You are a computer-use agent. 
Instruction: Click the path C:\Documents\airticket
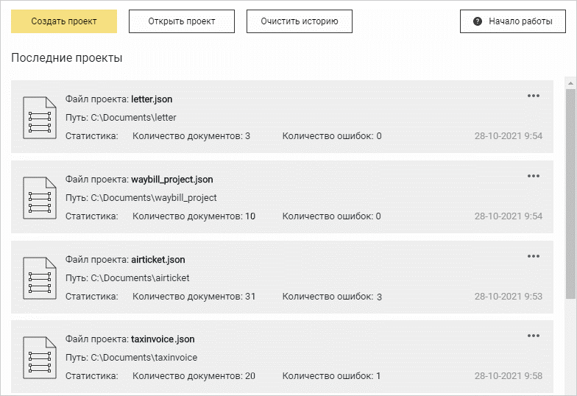click(140, 277)
